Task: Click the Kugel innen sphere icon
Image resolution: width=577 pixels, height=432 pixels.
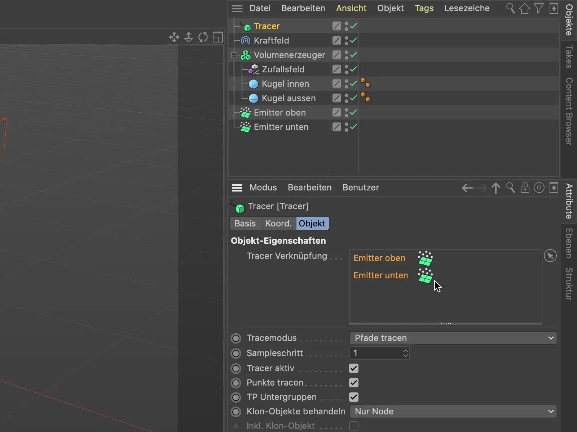Action: click(x=254, y=84)
